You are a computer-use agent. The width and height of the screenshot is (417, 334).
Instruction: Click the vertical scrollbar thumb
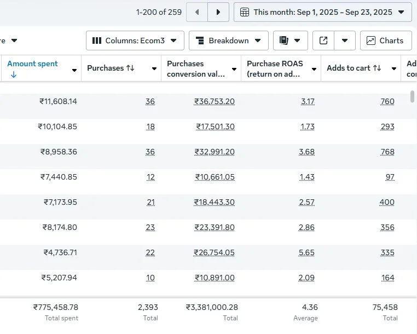pyautogui.click(x=412, y=97)
